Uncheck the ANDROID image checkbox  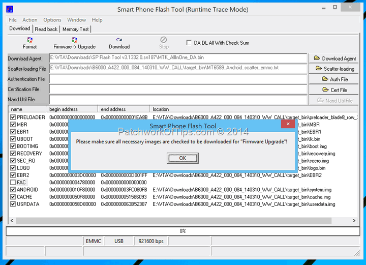(x=13, y=190)
